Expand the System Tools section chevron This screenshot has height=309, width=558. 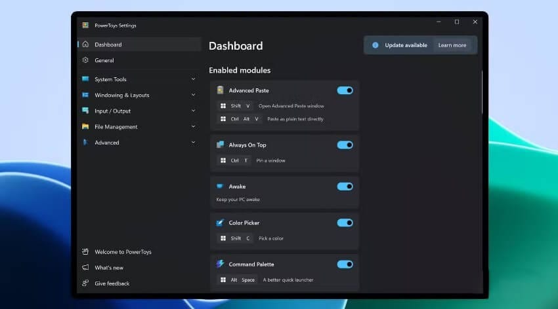[x=193, y=79]
